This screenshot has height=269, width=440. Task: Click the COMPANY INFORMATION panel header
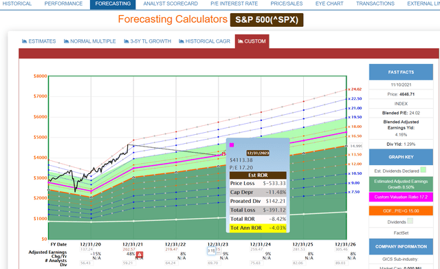click(401, 246)
